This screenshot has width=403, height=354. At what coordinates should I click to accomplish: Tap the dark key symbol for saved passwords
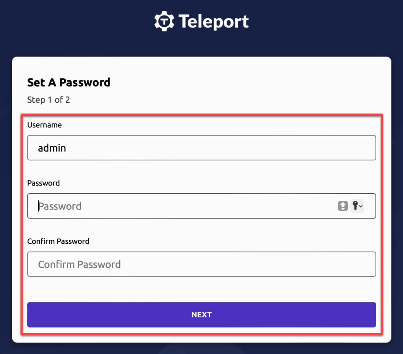point(355,206)
